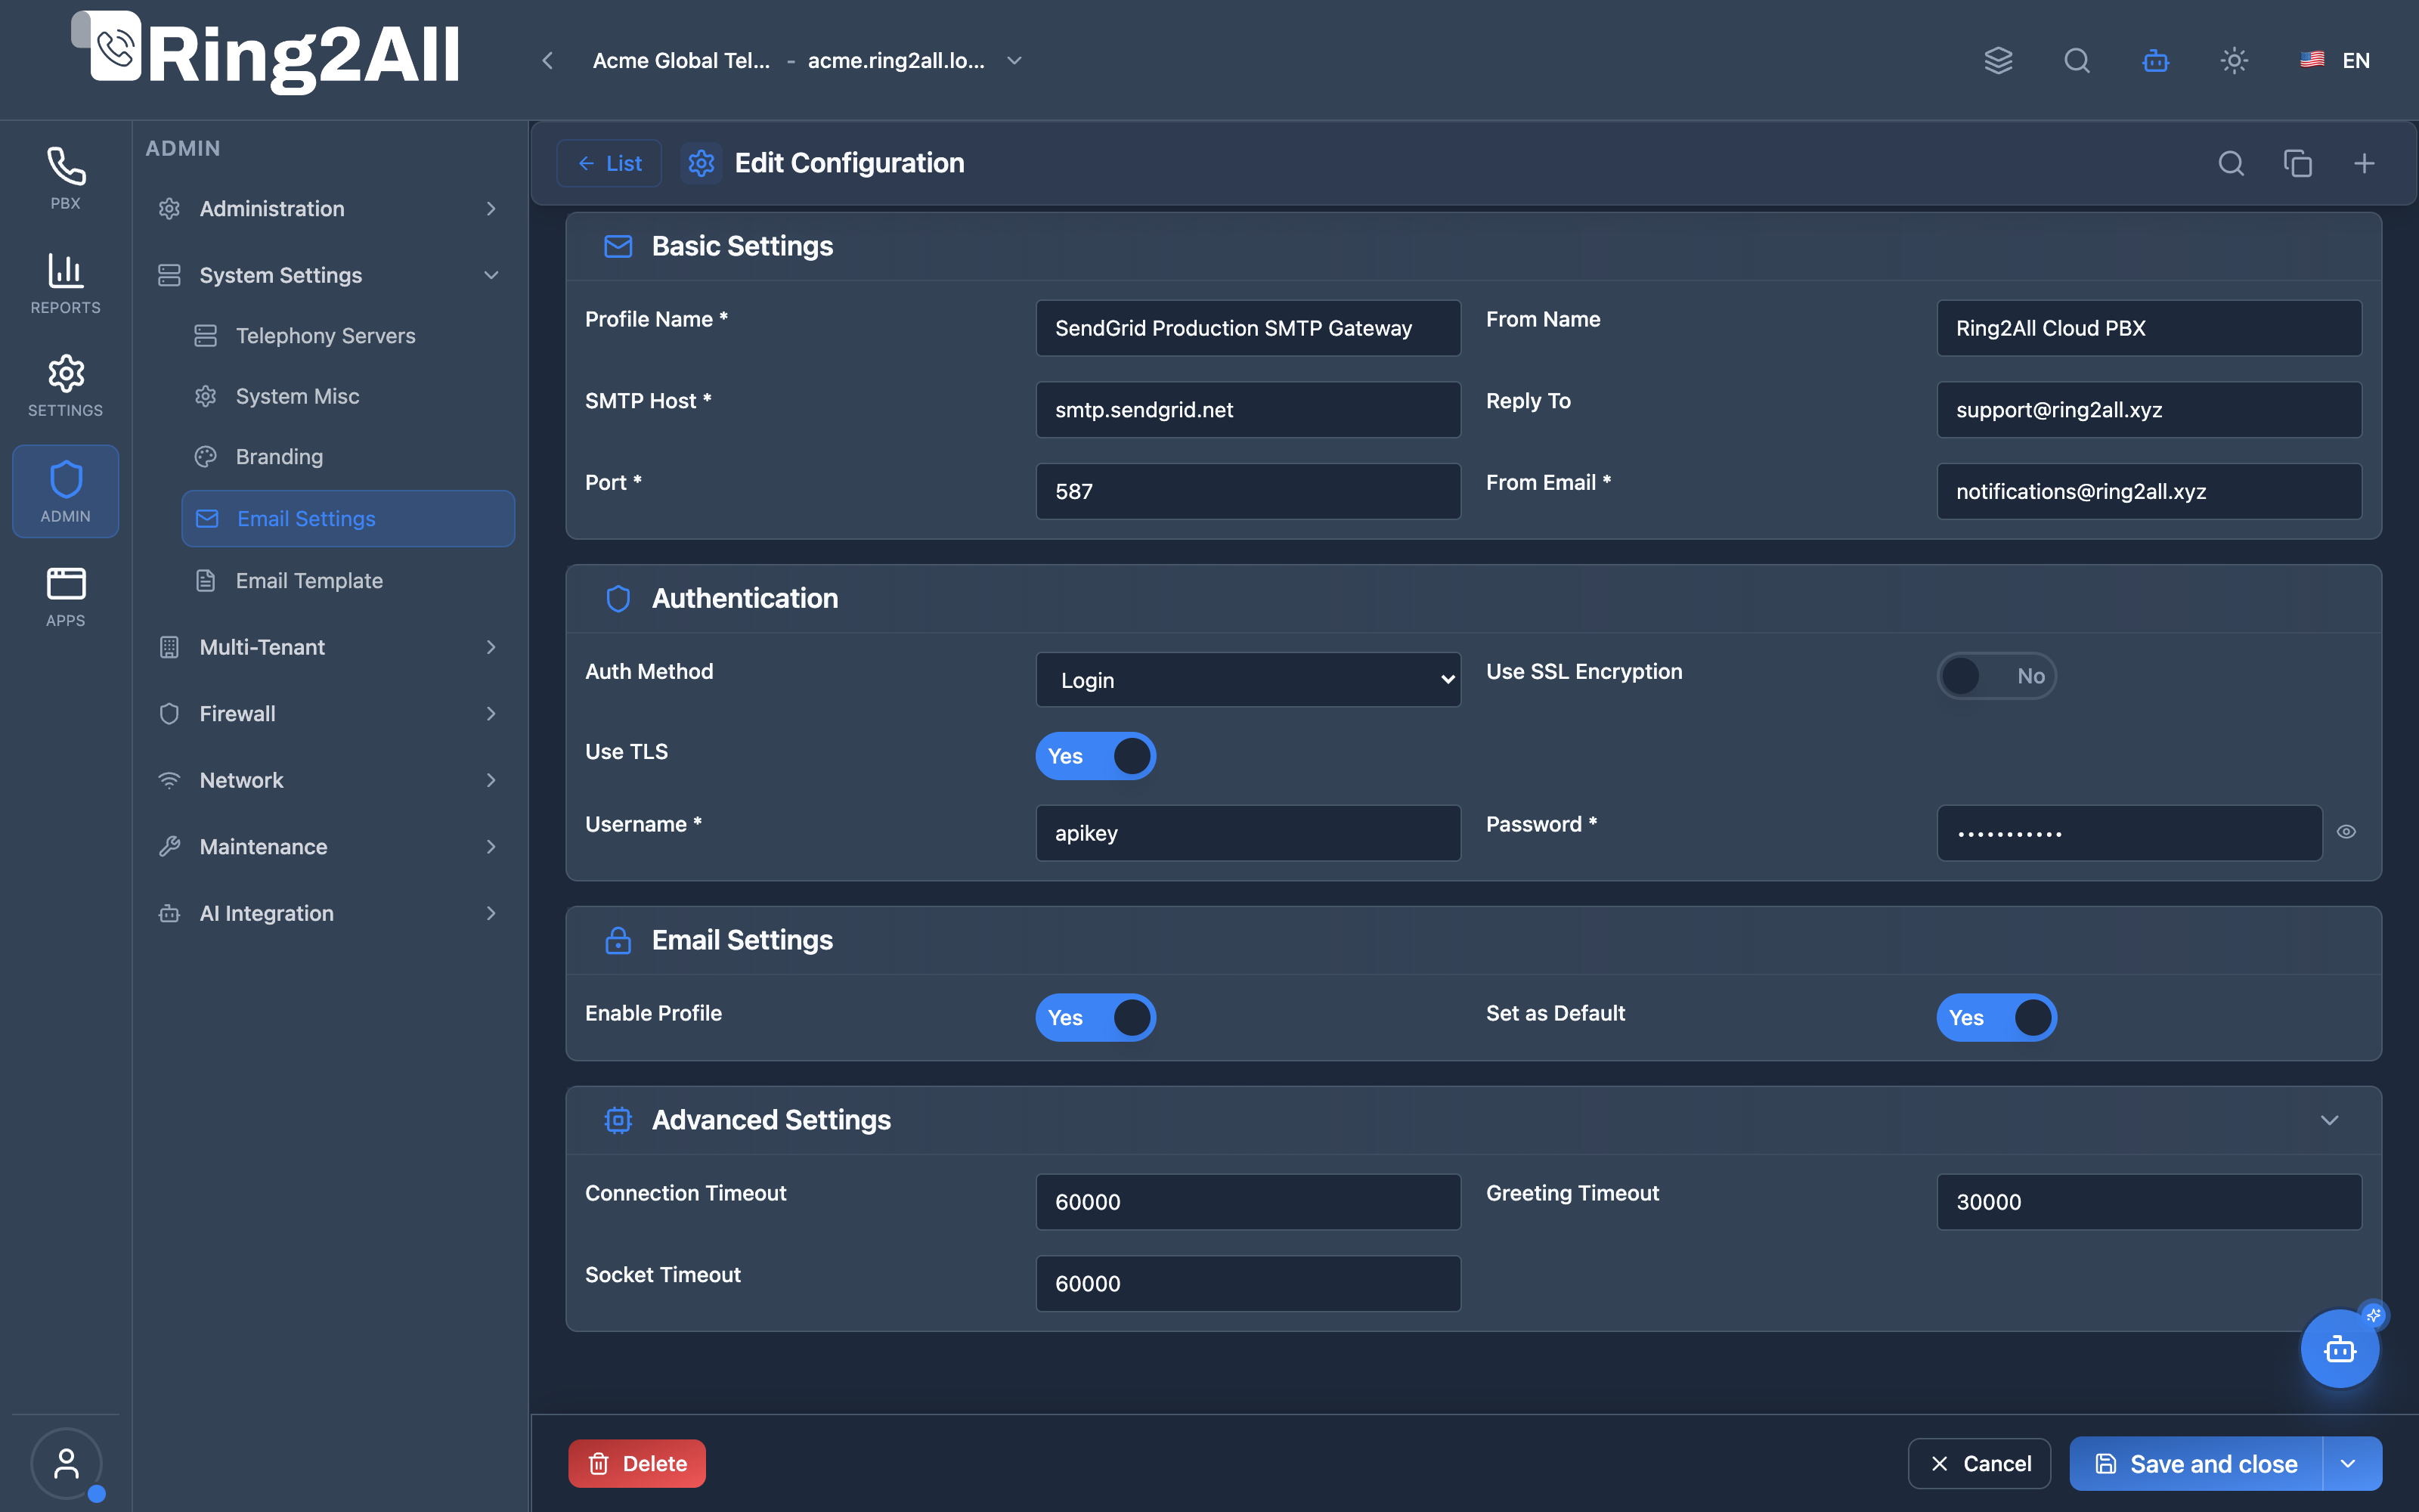Expand the Network menu
The height and width of the screenshot is (1512, 2419).
click(330, 780)
